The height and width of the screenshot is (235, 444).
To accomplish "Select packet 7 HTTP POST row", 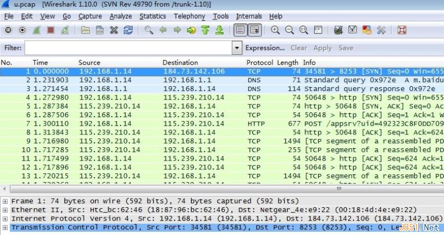I will click(x=222, y=123).
